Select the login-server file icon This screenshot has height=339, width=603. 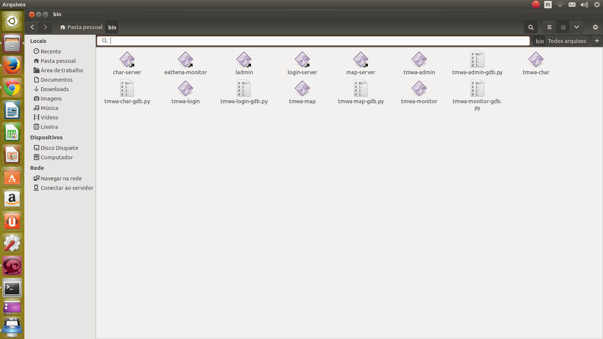pos(302,60)
